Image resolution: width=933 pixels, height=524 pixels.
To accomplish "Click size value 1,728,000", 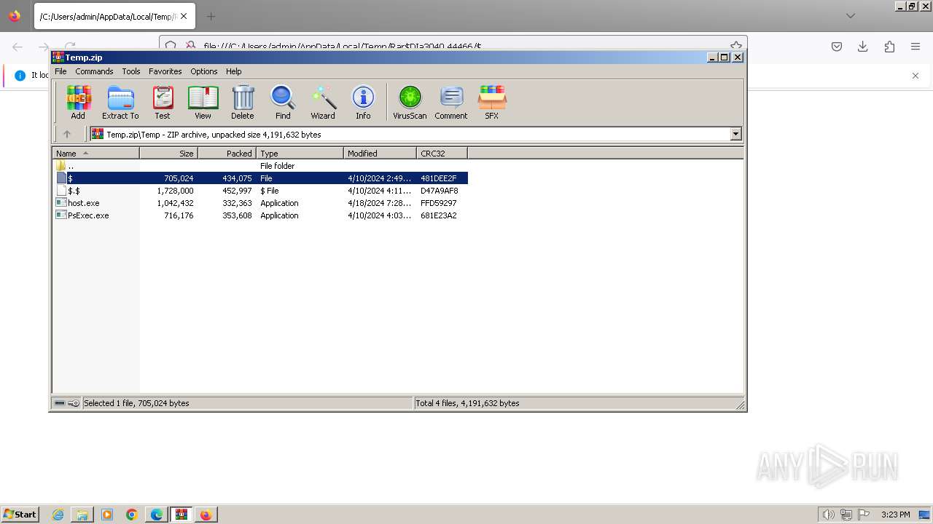I will point(175,191).
